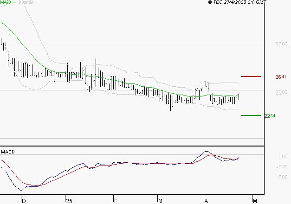
Task: Select the red 2641 resistance line
Action: pos(251,76)
